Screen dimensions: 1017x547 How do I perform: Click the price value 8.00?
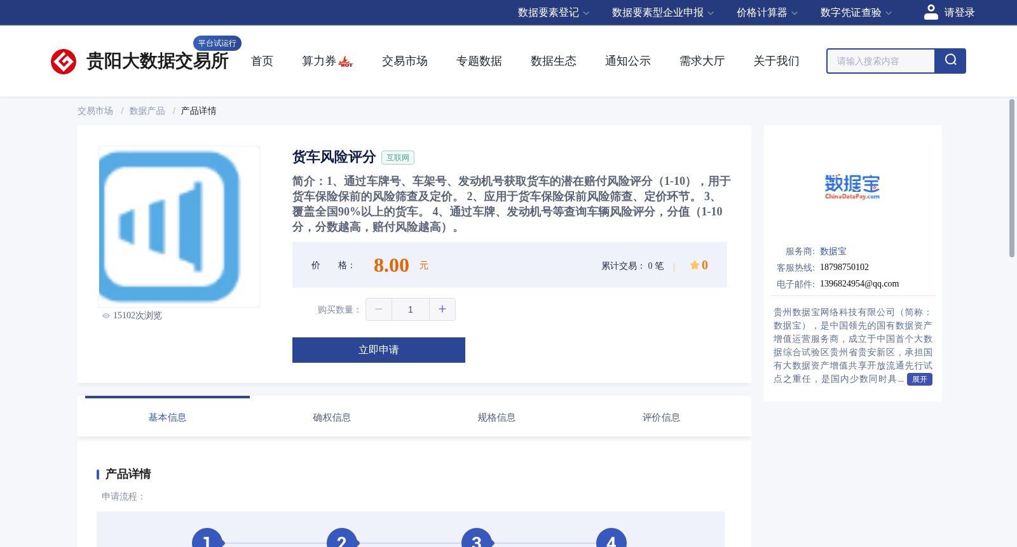(392, 265)
